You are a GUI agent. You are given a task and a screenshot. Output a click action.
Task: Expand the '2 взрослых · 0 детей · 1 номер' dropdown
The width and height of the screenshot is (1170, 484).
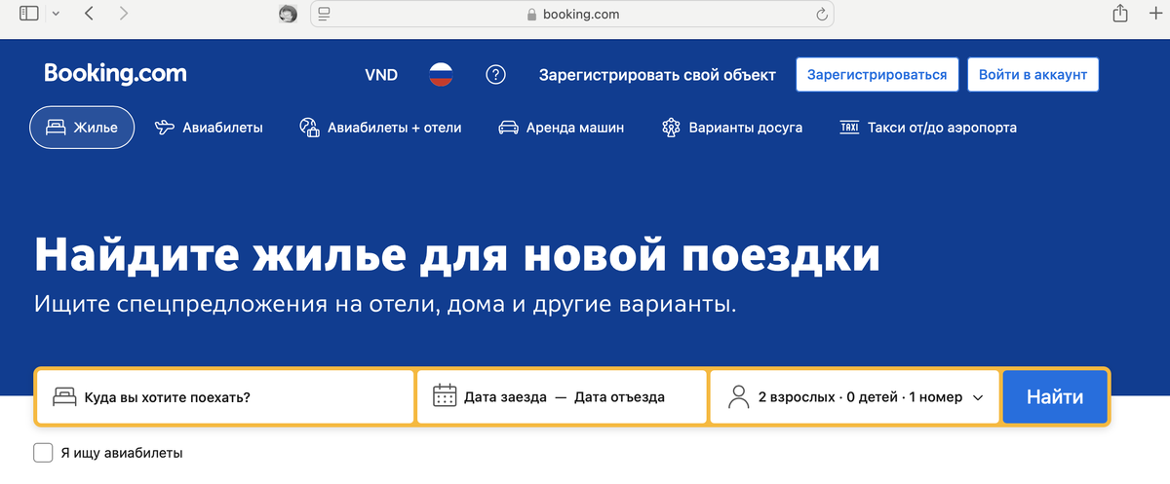[855, 397]
